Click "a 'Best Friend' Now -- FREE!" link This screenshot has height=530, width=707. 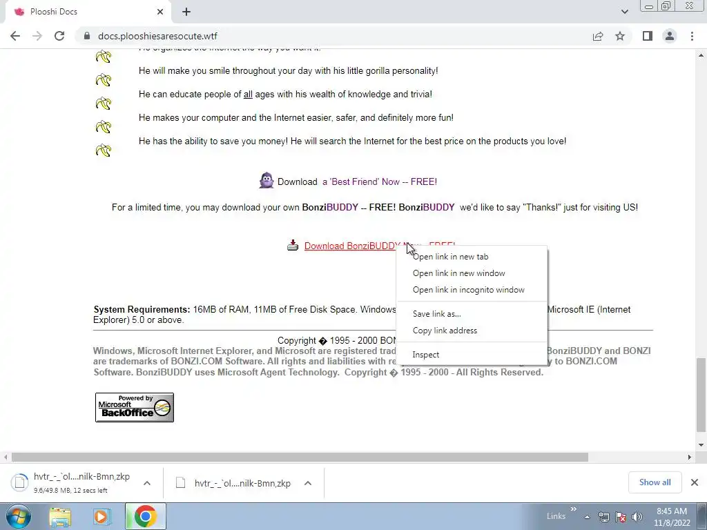(x=380, y=181)
